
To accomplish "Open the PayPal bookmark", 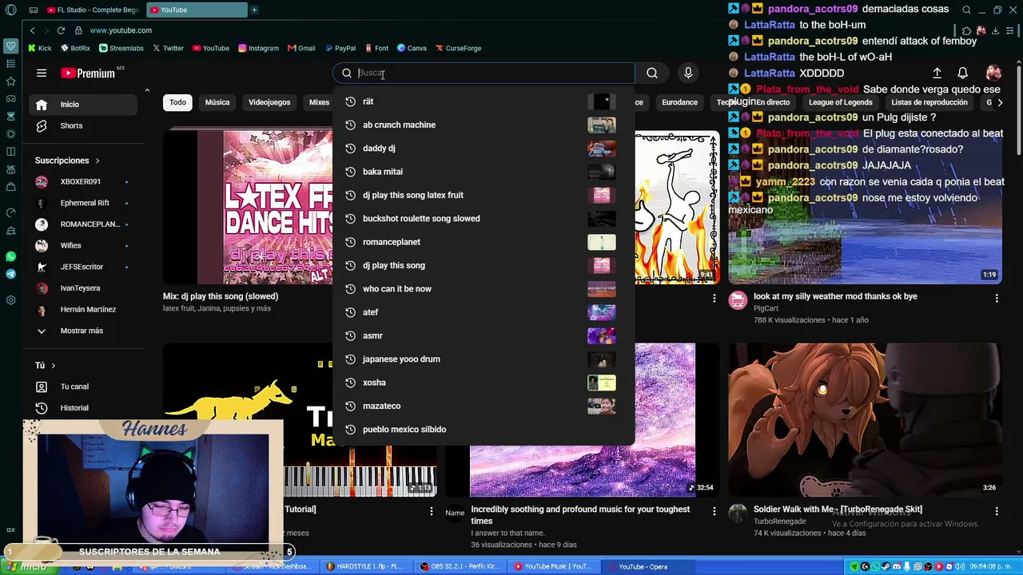I will click(340, 48).
